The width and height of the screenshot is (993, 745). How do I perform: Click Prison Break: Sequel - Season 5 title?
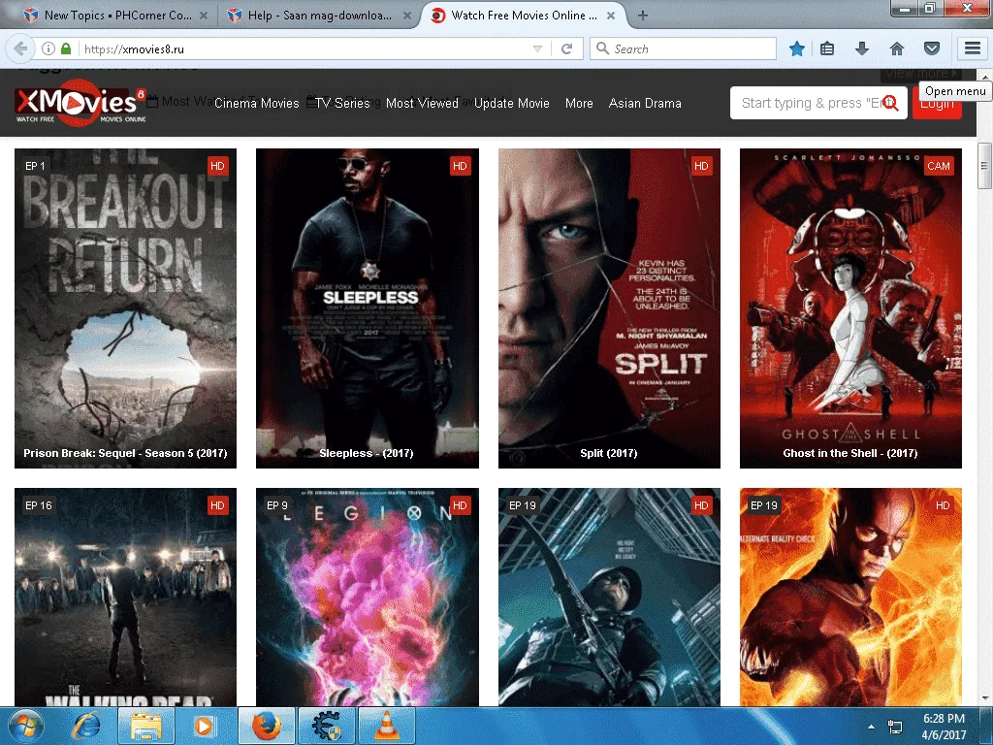point(125,453)
